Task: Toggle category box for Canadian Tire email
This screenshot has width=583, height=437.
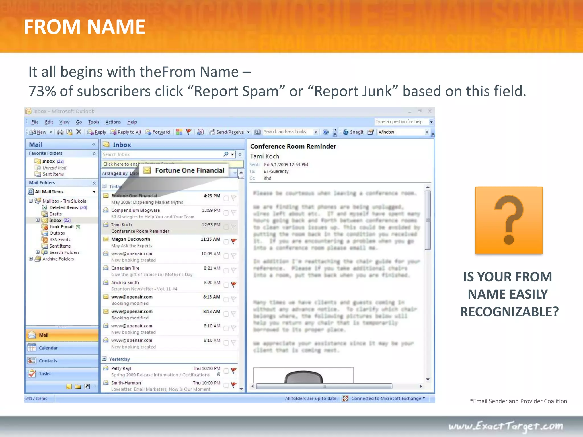Action: [x=226, y=271]
